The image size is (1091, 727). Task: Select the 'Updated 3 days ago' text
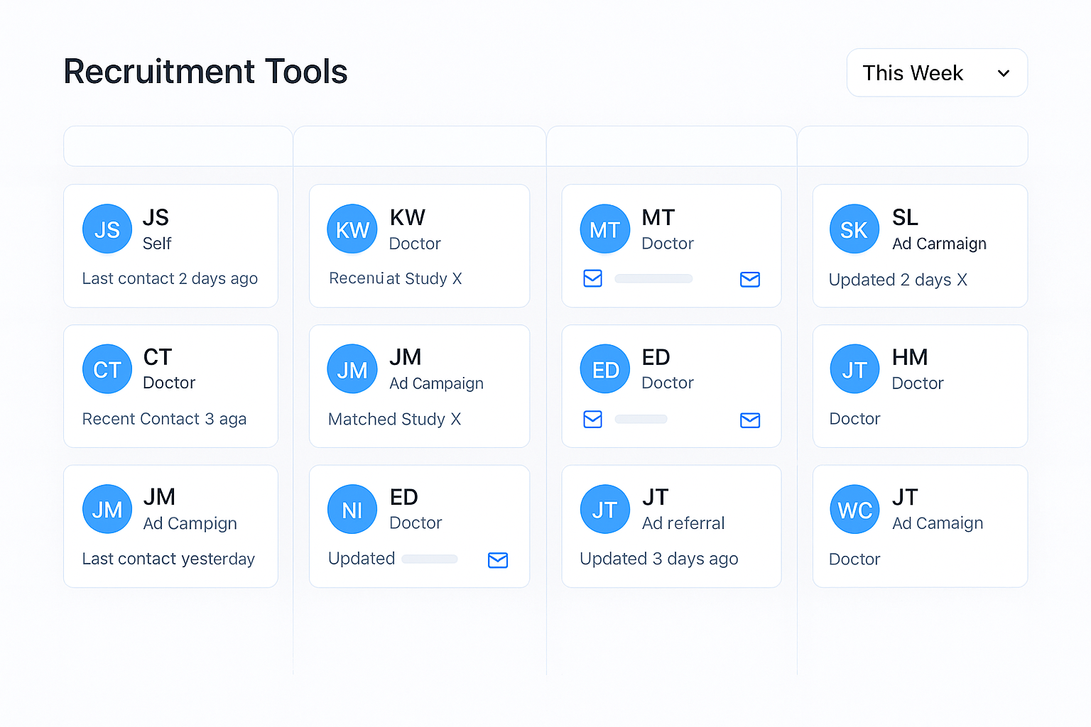(659, 559)
